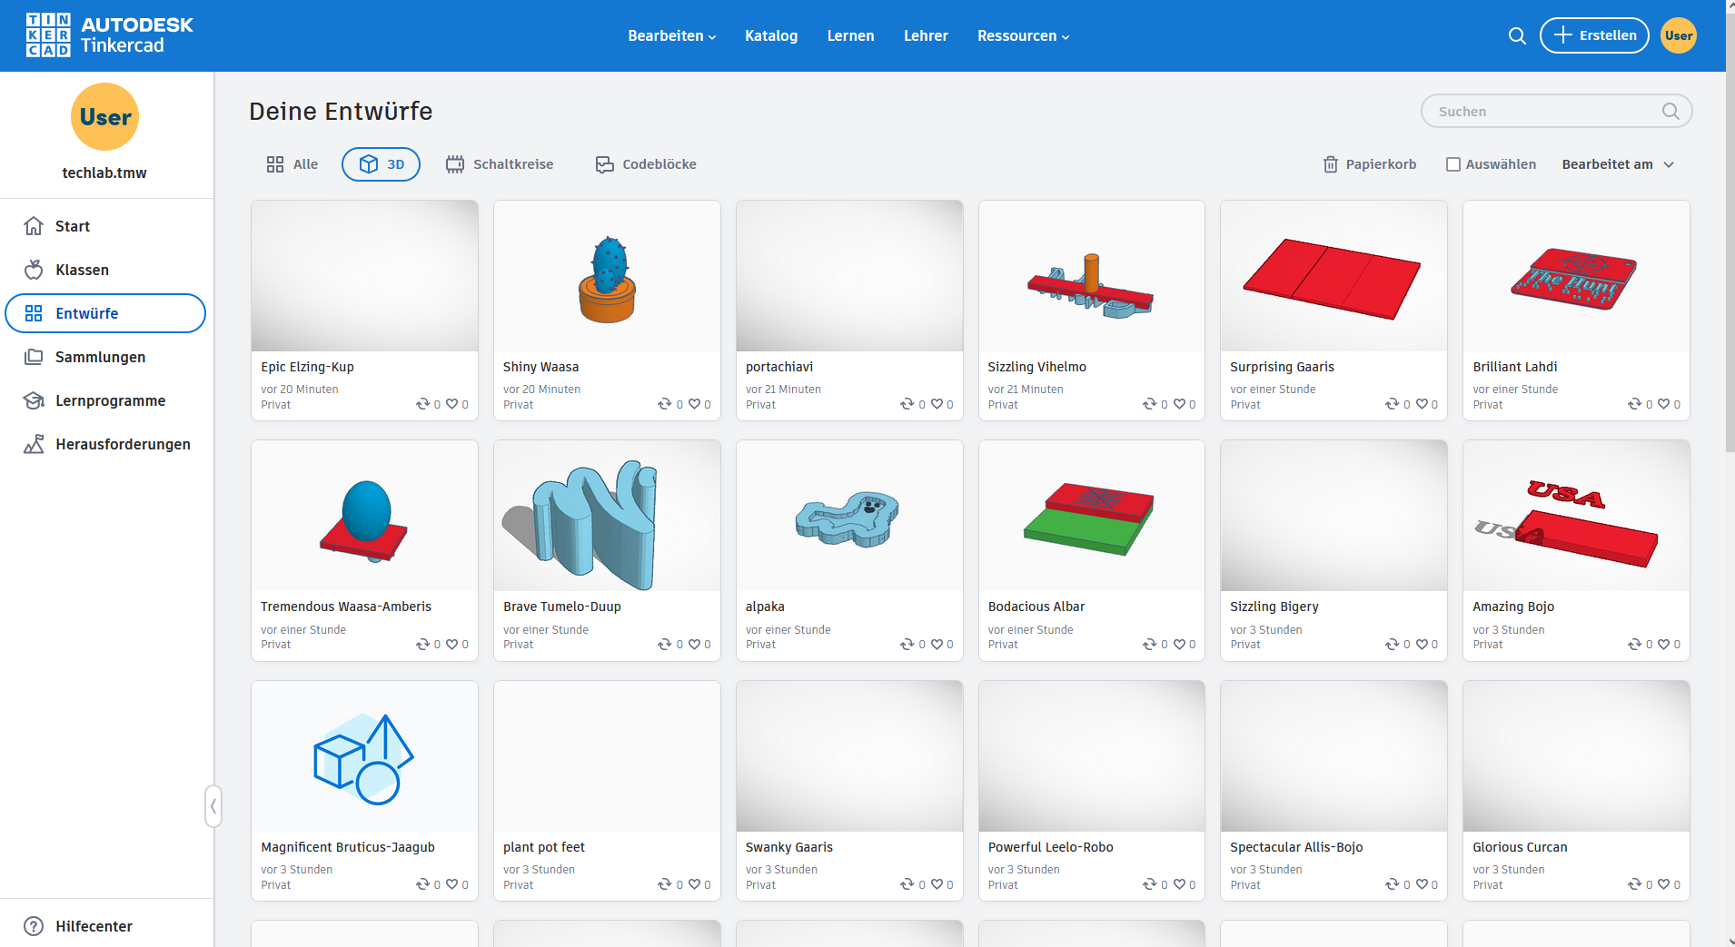The image size is (1735, 947).
Task: Open the Surprising Gaaris red panel thumbnail
Action: 1333,276
